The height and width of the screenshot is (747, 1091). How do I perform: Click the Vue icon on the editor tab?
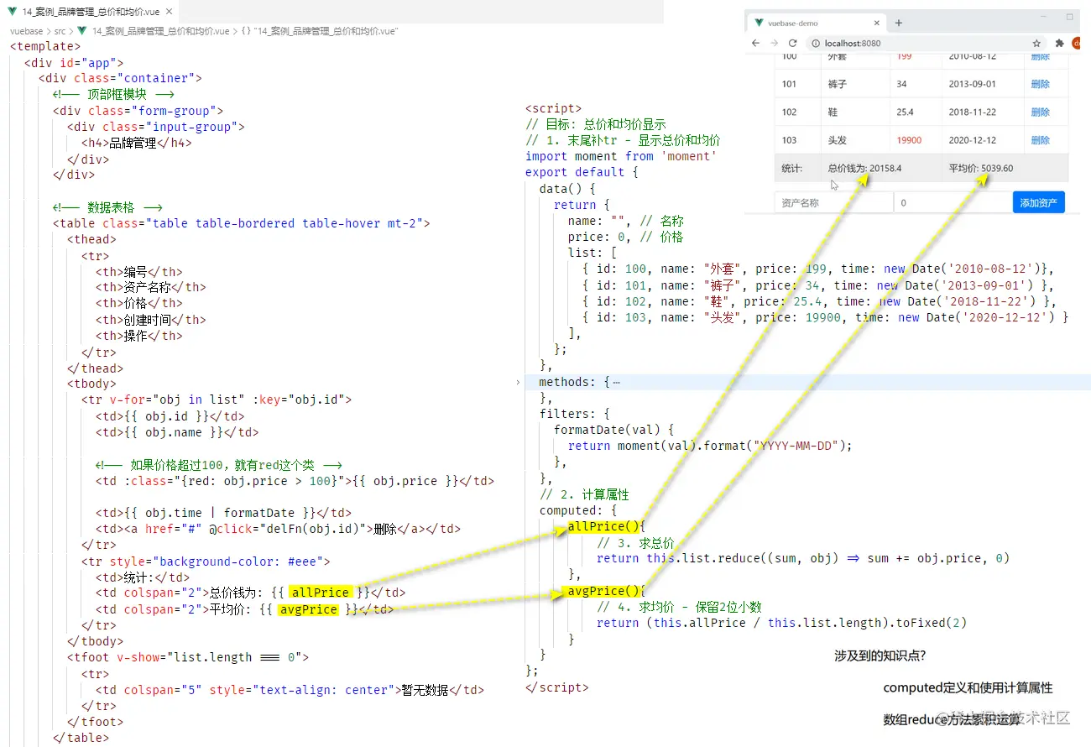click(13, 12)
